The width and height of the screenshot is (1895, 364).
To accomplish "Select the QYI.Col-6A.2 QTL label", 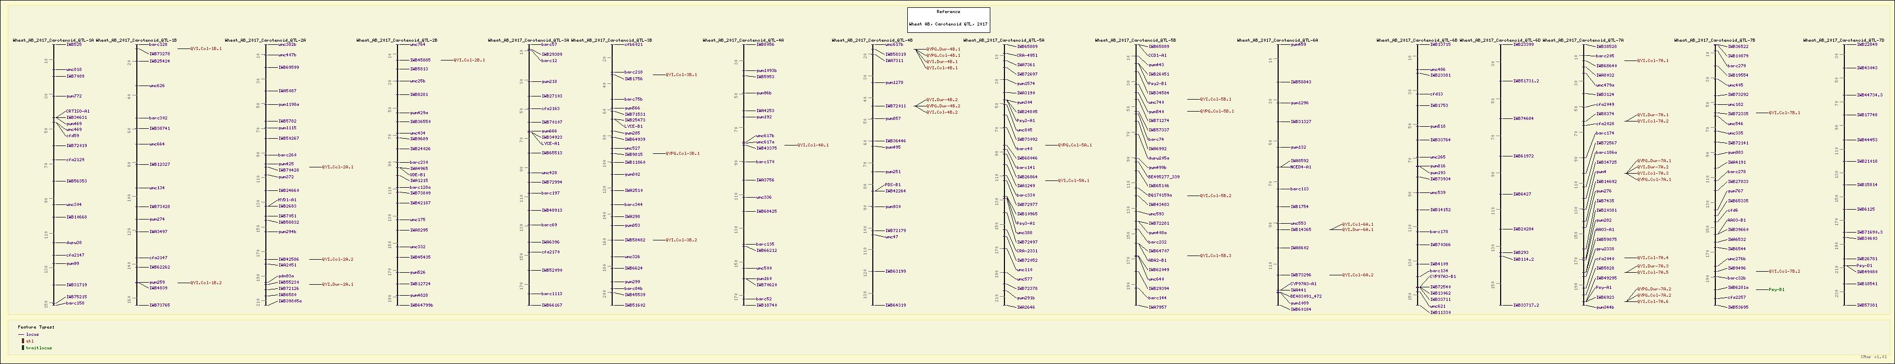I will (x=1357, y=275).
